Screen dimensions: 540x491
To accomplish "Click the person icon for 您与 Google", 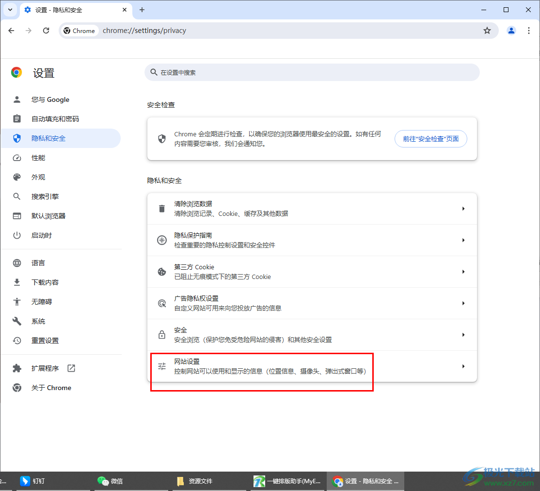I will [x=17, y=99].
